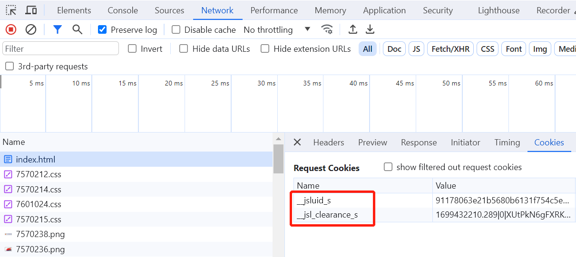Check the 3rd-party requests checkbox
The image size is (576, 257).
pos(10,66)
